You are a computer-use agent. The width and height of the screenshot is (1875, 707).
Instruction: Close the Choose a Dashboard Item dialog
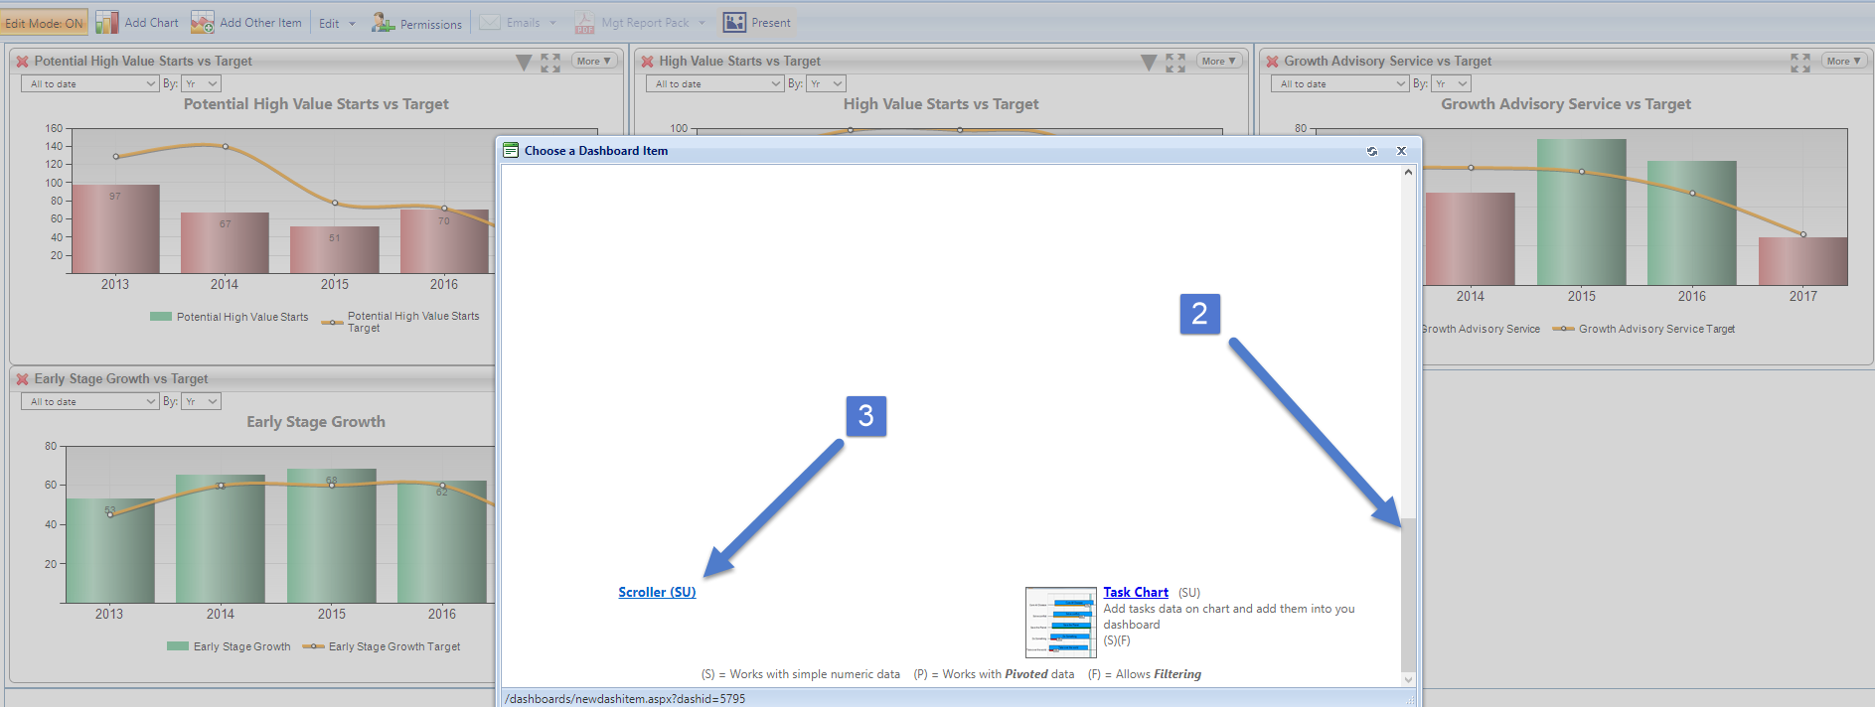(x=1401, y=151)
